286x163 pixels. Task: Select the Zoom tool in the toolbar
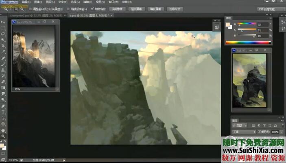point(3,136)
